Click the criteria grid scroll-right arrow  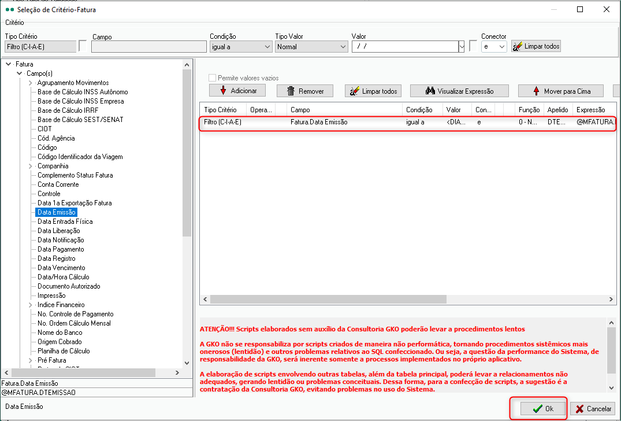coord(611,300)
